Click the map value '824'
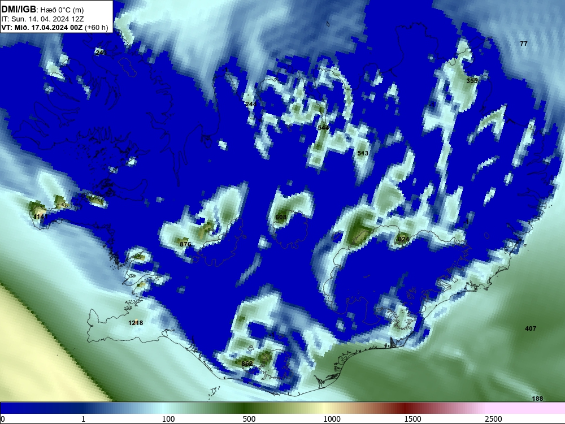The image size is (565, 424). 403,239
